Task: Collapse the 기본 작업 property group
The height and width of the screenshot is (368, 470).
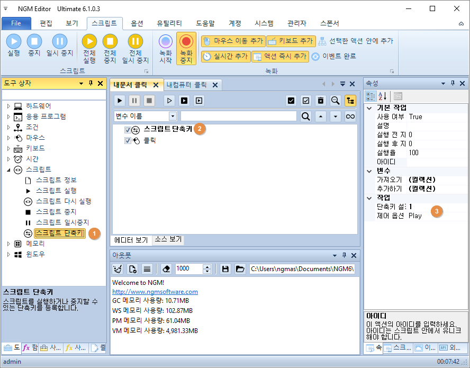Action: [369, 108]
